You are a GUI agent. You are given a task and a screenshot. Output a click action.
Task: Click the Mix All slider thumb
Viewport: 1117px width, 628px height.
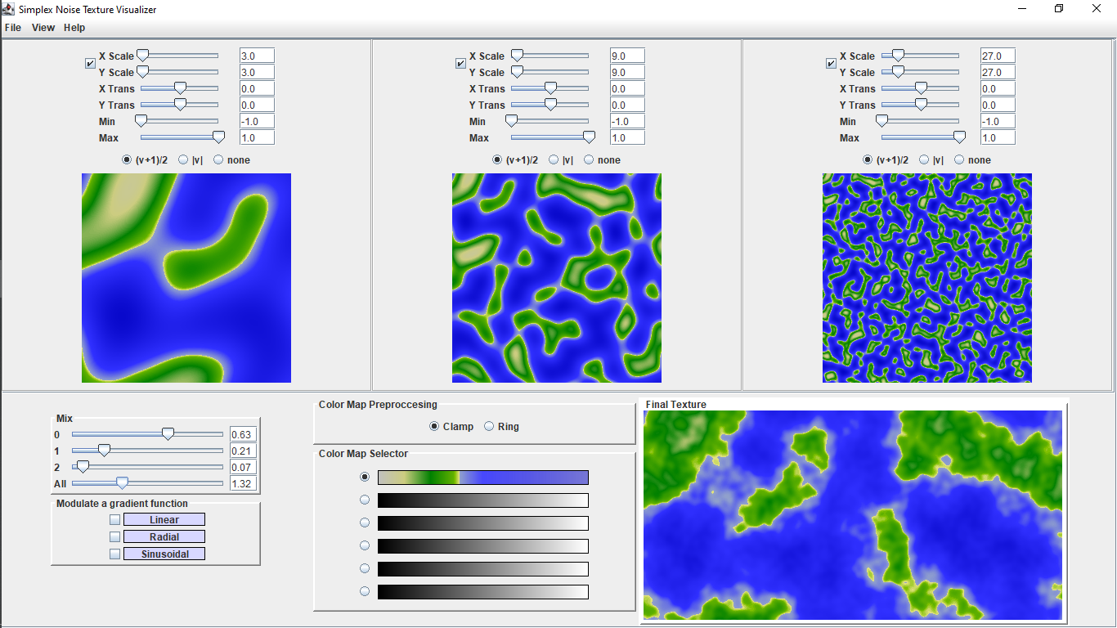coord(122,483)
